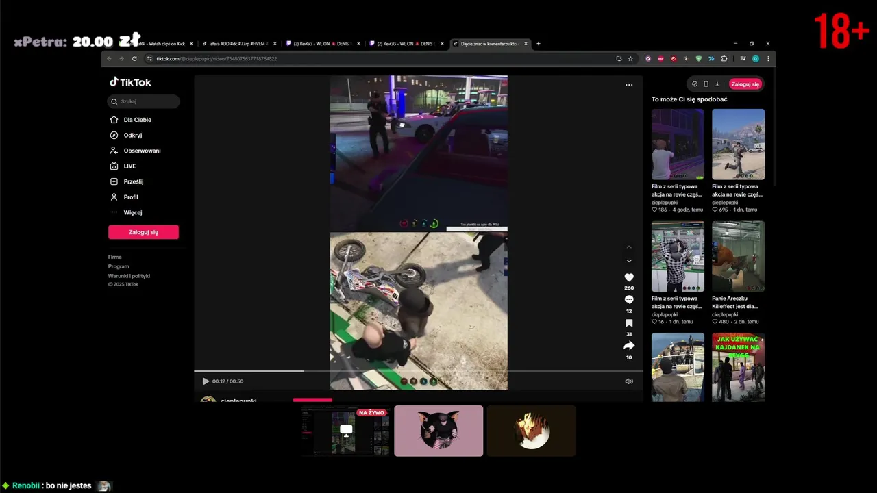This screenshot has height=493, width=877.
Task: Open Warunki i polityki footer link
Action: pos(129,276)
